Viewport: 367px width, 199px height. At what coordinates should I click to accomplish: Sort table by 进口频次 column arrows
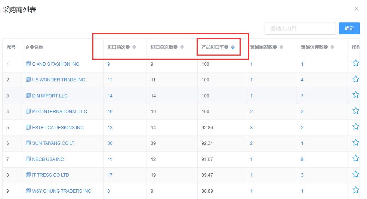(134, 47)
